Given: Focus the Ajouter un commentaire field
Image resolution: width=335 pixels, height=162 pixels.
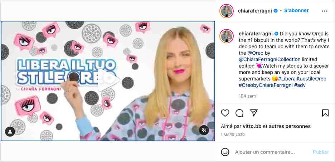Looking at the screenshot, I should tap(265, 152).
